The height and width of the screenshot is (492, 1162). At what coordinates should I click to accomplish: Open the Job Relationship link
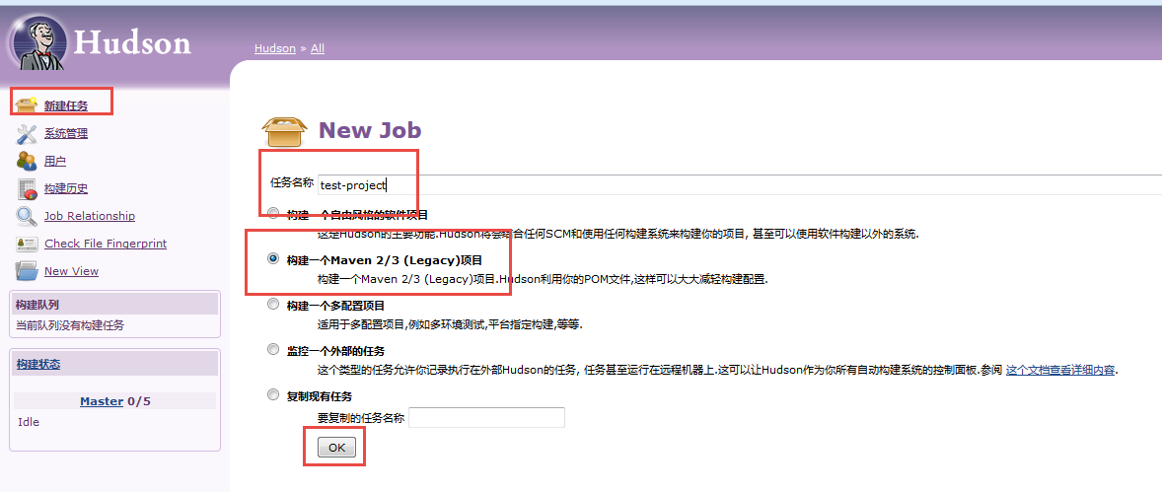click(90, 216)
